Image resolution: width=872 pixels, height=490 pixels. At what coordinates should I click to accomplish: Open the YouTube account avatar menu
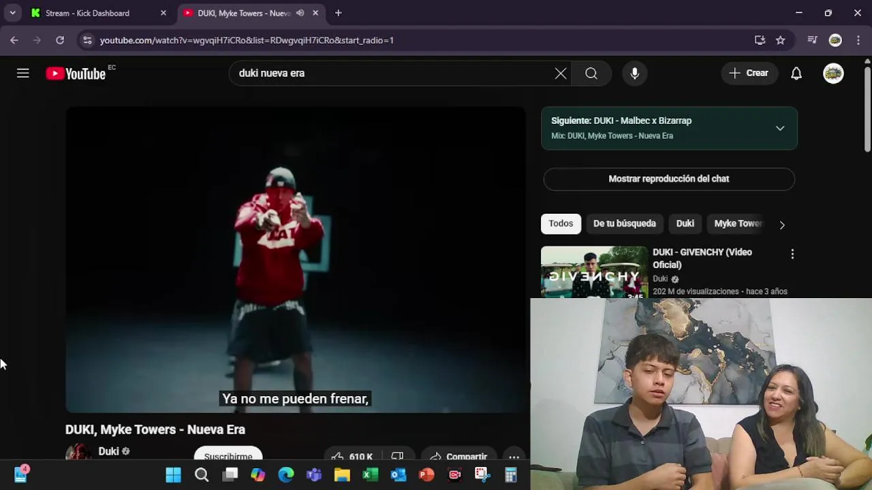(833, 73)
